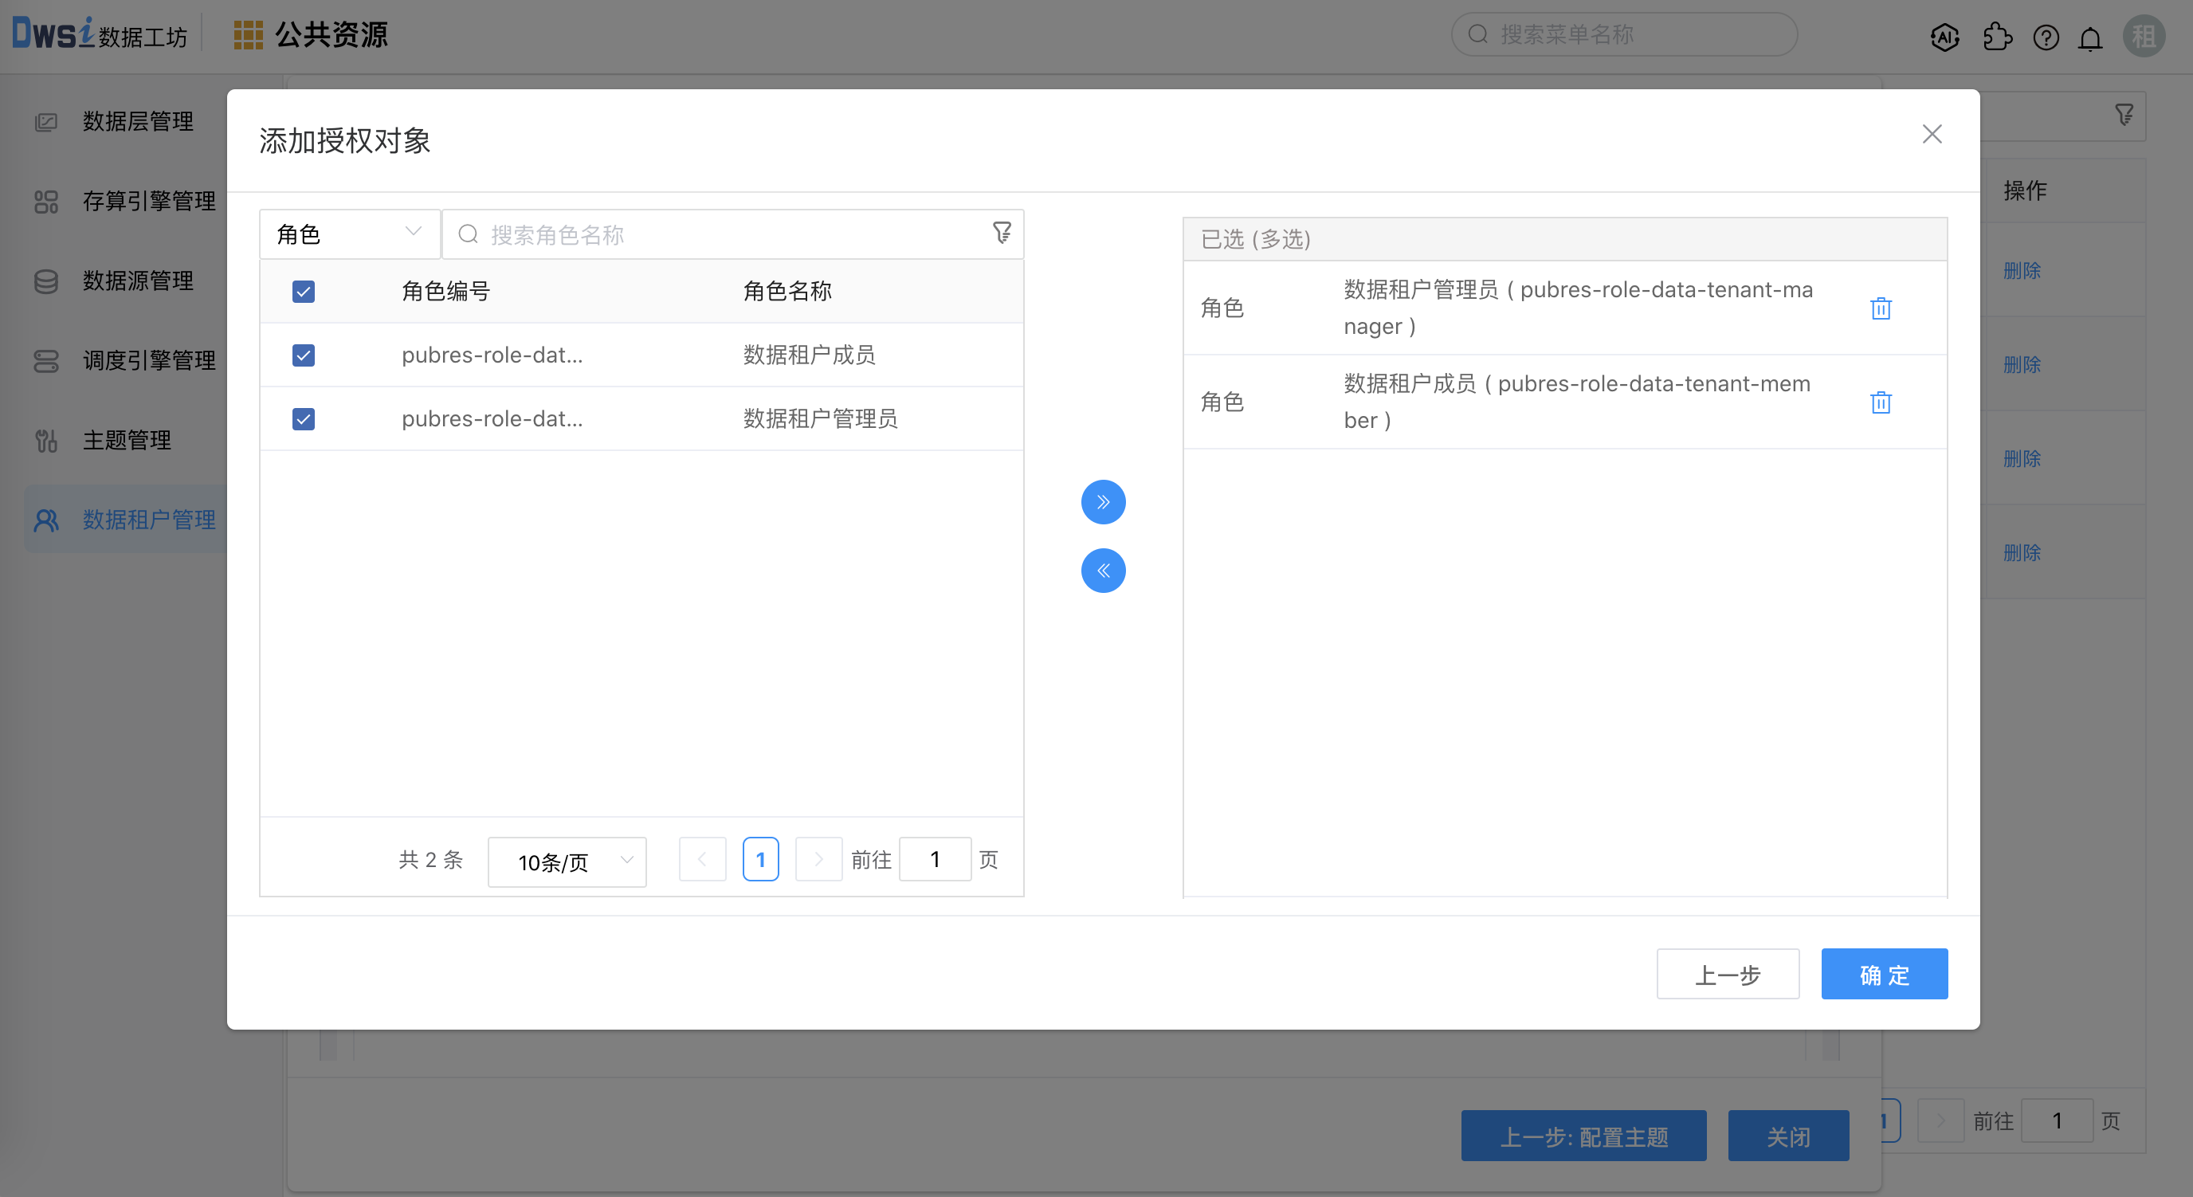Open the plugin puzzle icon
Viewport: 2193px width, 1197px height.
tap(1996, 37)
